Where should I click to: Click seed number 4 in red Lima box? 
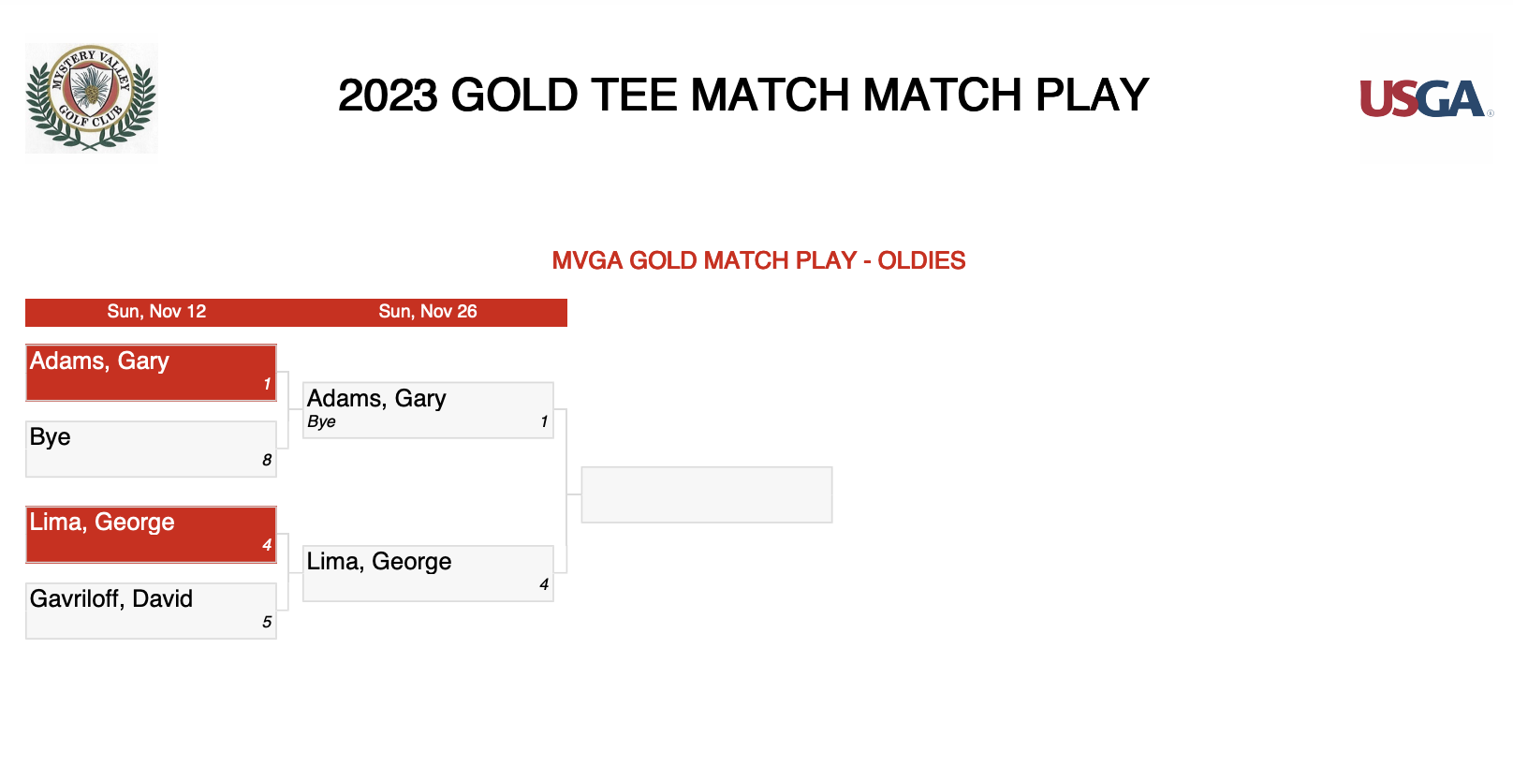pyautogui.click(x=267, y=545)
